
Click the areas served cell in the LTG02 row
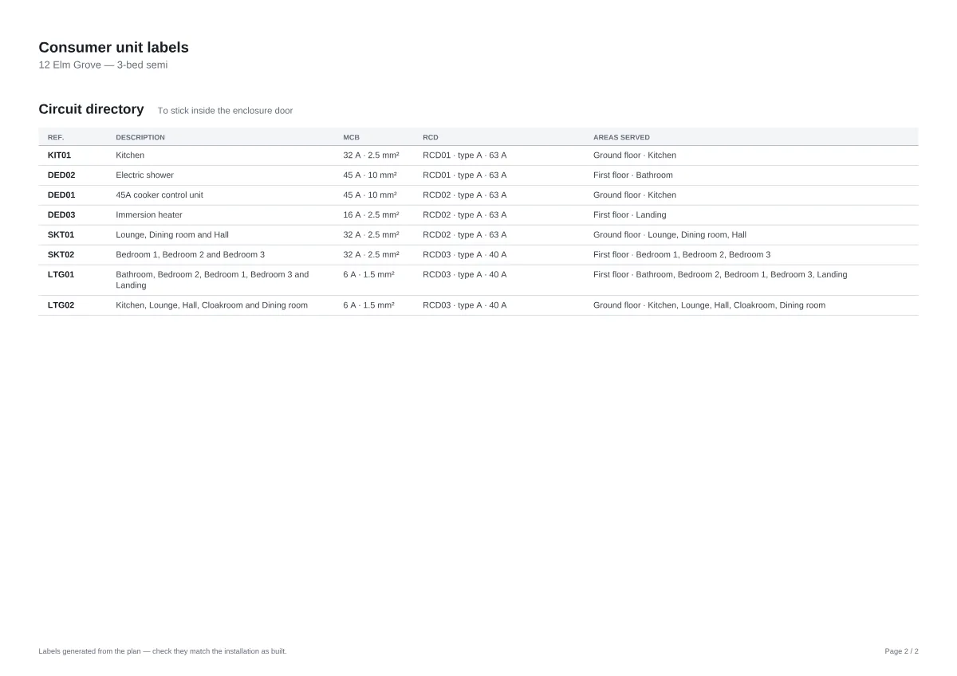710,305
